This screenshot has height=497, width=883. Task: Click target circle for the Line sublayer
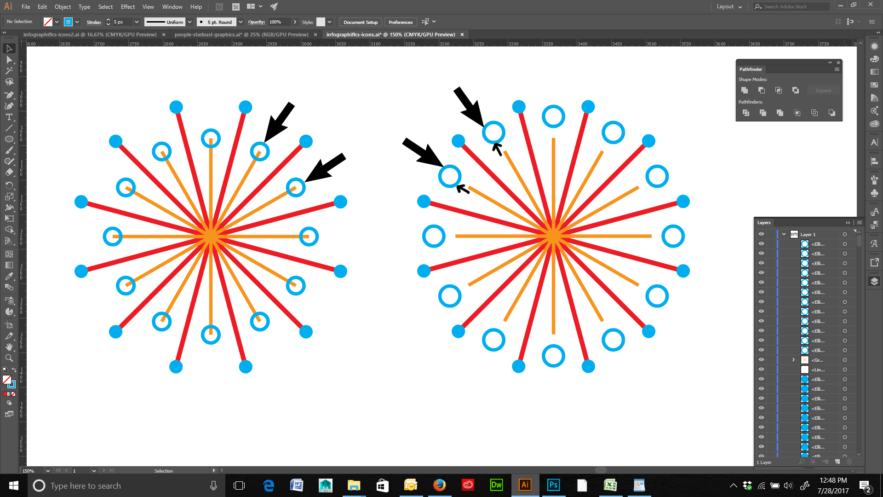coord(845,370)
